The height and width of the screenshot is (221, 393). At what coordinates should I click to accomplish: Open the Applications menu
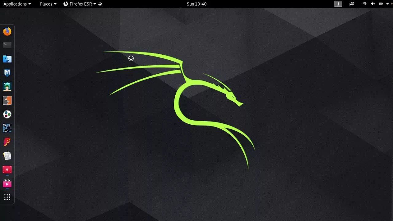(x=17, y=4)
